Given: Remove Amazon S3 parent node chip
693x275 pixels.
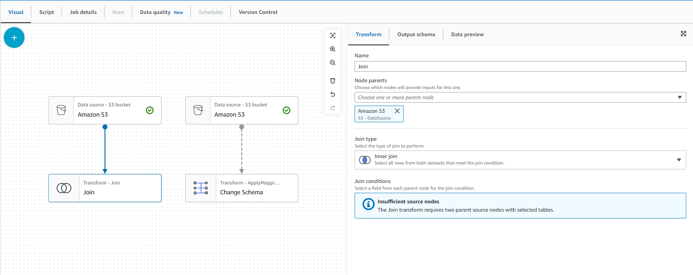Looking at the screenshot, I should (x=397, y=111).
